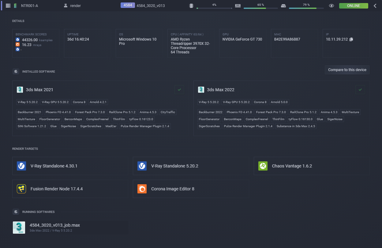The height and width of the screenshot is (248, 382).
Task: Click Compare to this device button
Action: coord(347,70)
